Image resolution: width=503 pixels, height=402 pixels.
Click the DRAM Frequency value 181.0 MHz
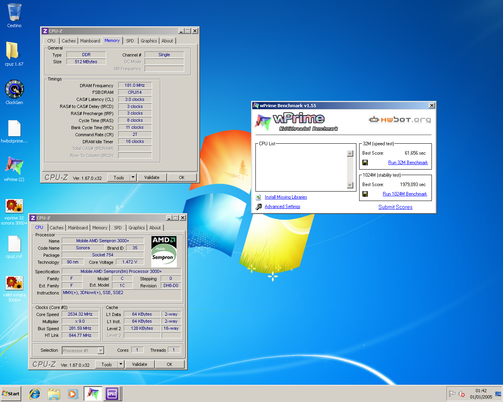(x=135, y=85)
